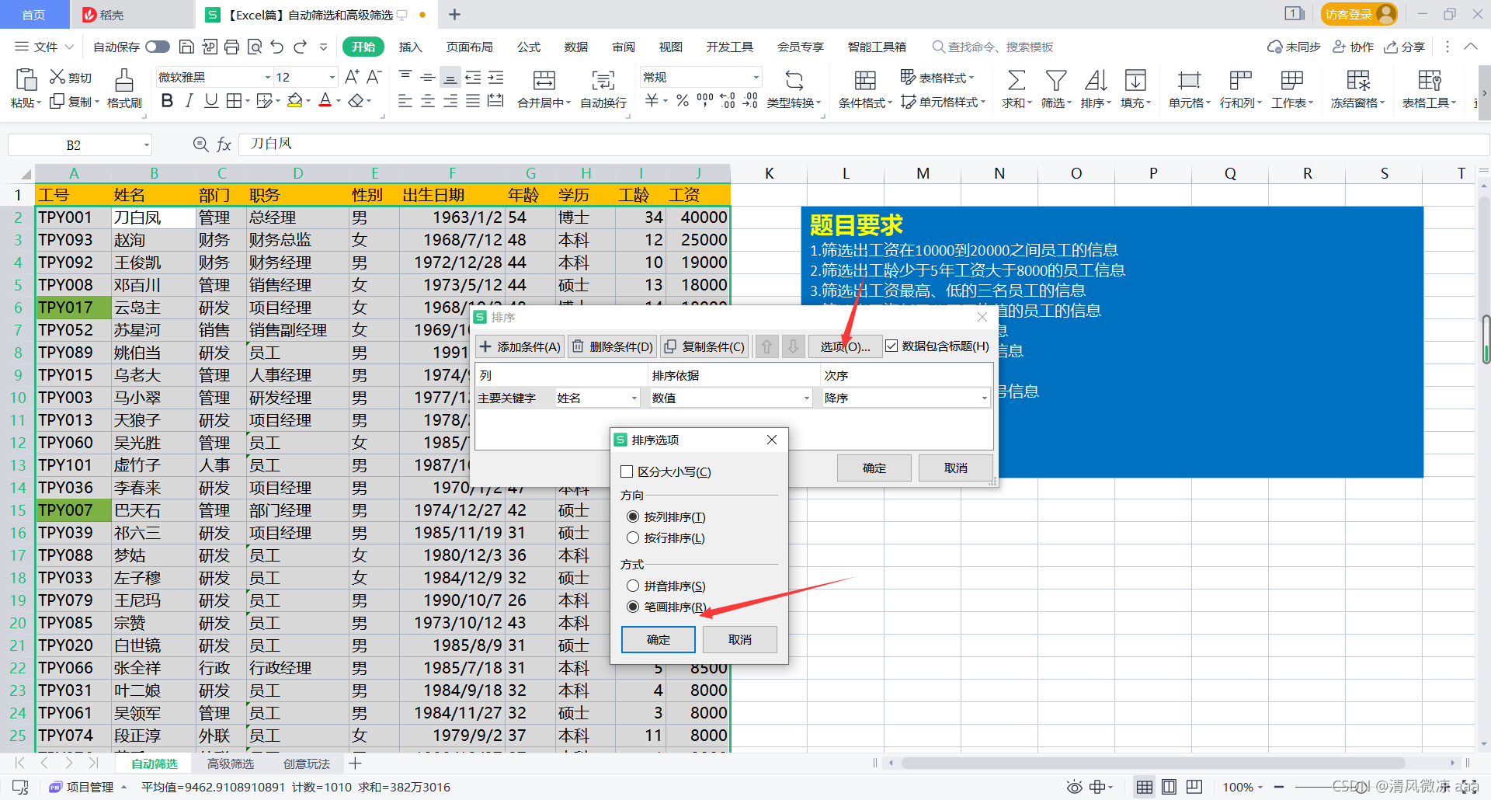The width and height of the screenshot is (1491, 800).
Task: Click the underline formatting icon
Action: point(210,101)
